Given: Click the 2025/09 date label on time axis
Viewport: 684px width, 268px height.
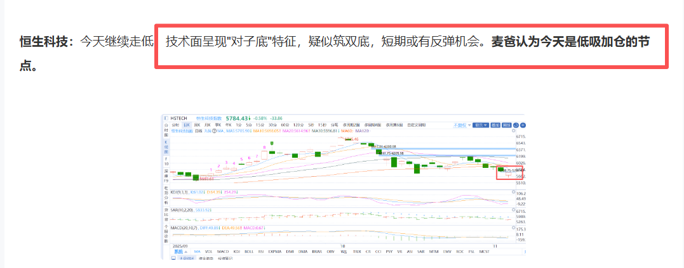Looking at the screenshot, I should 180,246.
